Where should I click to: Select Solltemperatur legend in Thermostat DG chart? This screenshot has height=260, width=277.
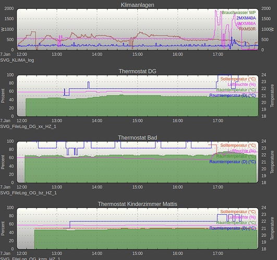238,79
